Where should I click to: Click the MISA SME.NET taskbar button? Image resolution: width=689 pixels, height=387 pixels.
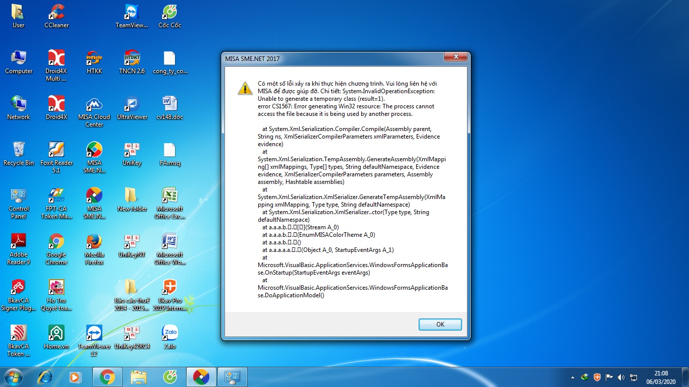point(201,377)
